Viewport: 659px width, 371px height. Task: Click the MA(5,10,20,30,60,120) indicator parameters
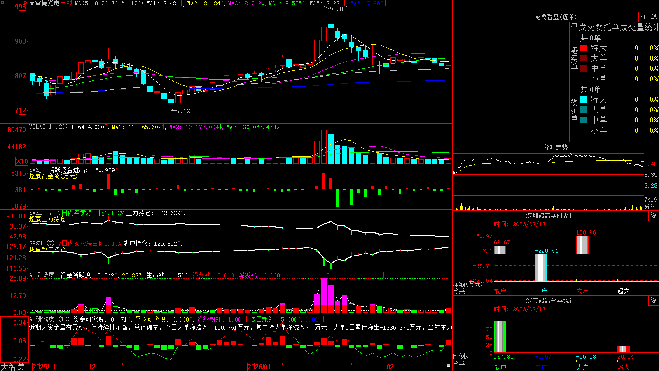pyautogui.click(x=109, y=3)
